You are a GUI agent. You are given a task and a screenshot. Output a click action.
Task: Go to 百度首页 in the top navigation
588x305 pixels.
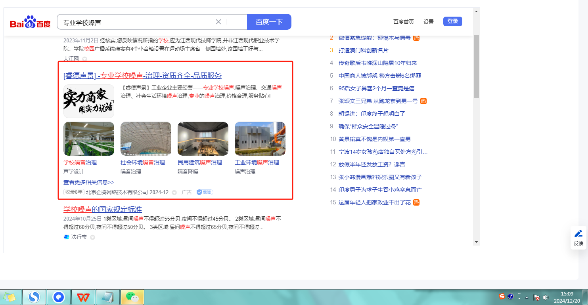(x=403, y=22)
